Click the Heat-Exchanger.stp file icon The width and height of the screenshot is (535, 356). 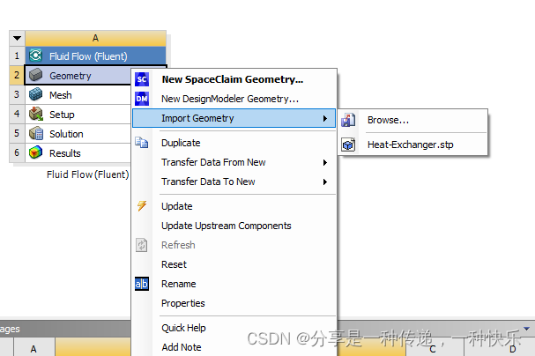point(348,145)
